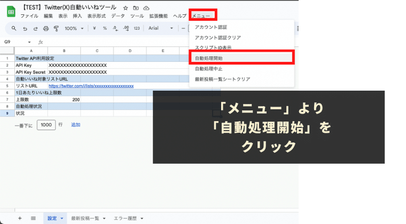Decrease font size with minus button
The image size is (406, 224).
(183, 28)
